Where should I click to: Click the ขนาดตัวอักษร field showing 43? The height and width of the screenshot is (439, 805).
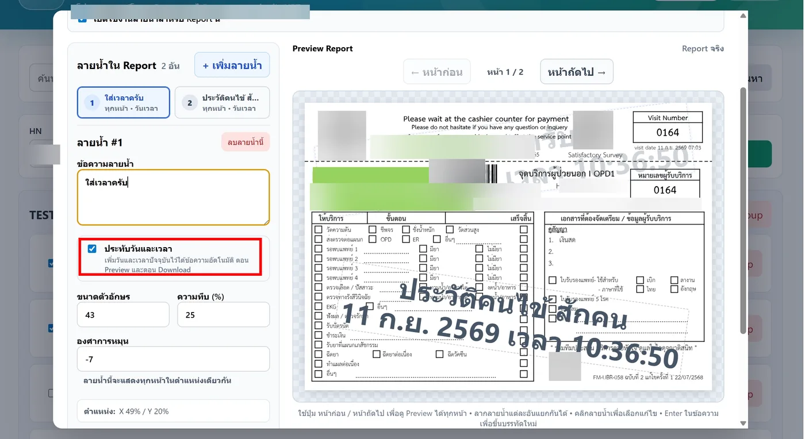[x=123, y=315]
